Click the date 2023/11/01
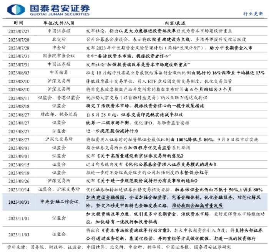Viewport: 269px width, 252px height. tap(19, 219)
